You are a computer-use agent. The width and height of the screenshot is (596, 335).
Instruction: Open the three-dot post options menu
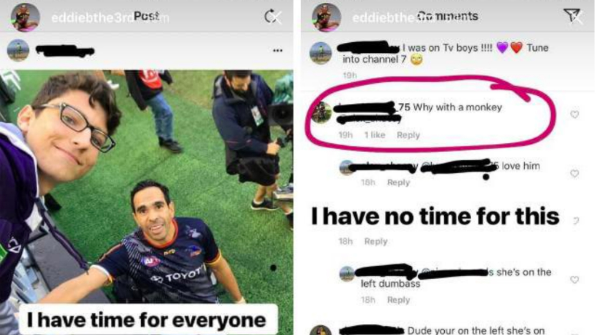click(278, 50)
